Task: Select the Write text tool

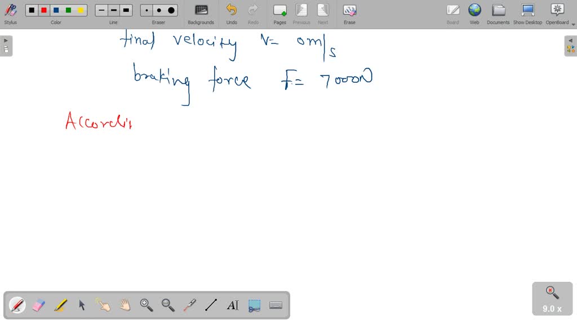Action: click(x=233, y=305)
